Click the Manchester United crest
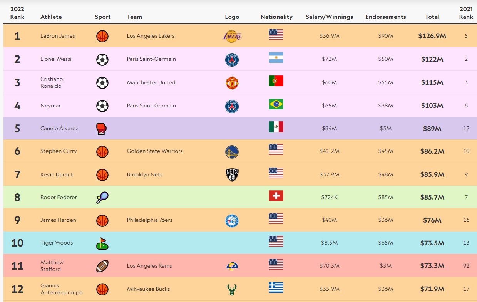Image resolution: width=477 pixels, height=302 pixels. [232, 83]
